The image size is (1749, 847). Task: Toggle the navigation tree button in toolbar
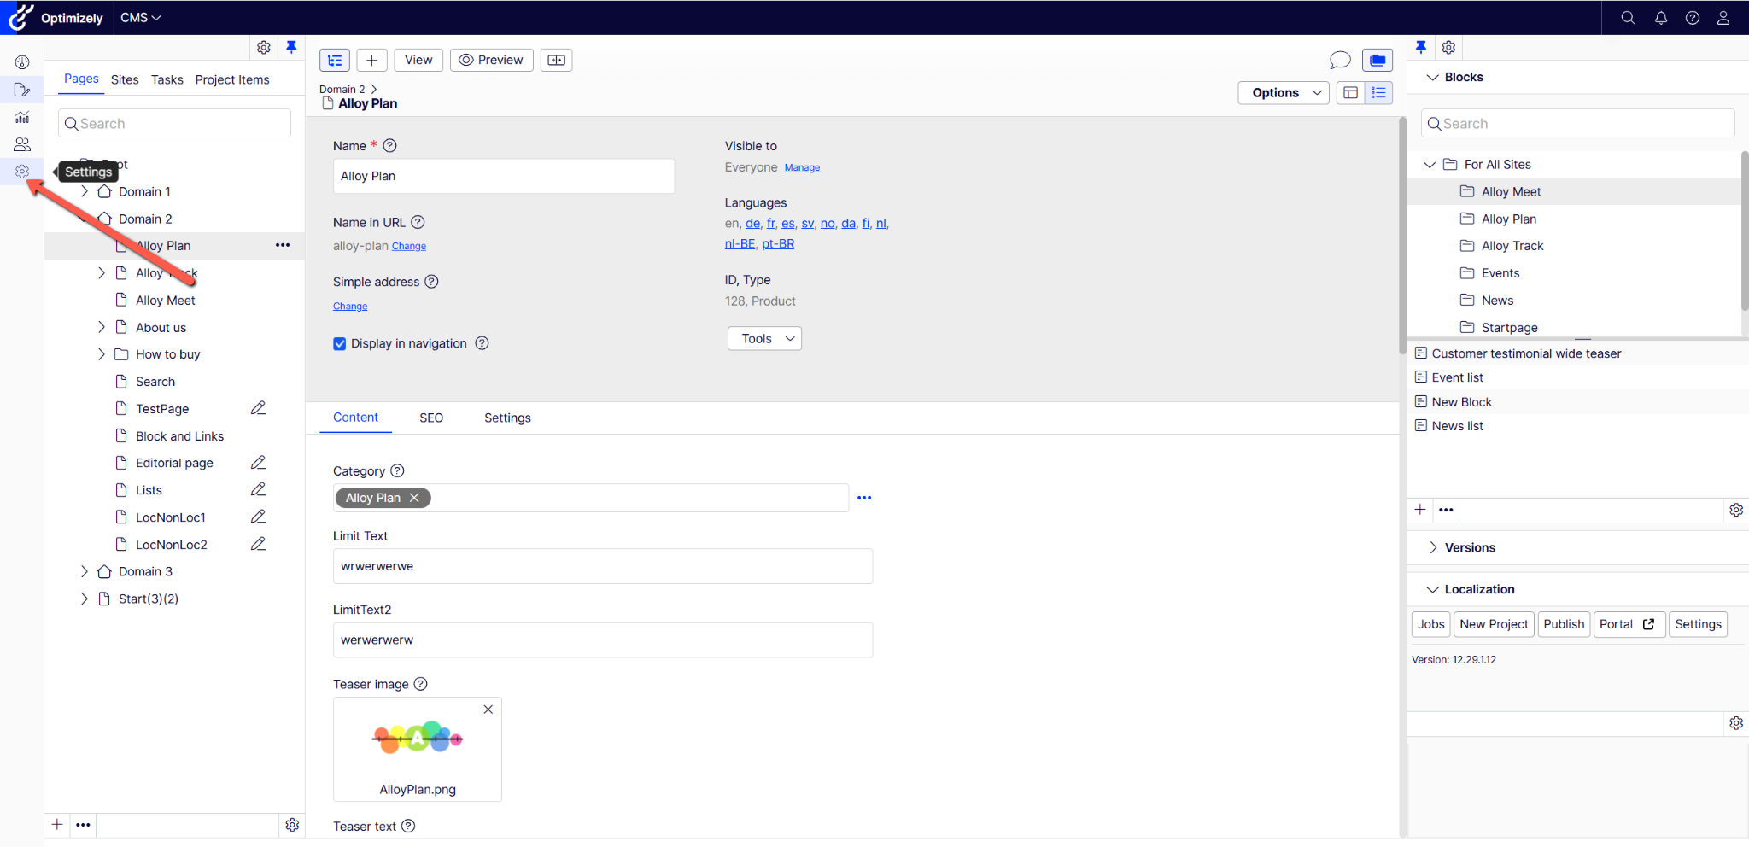point(335,60)
